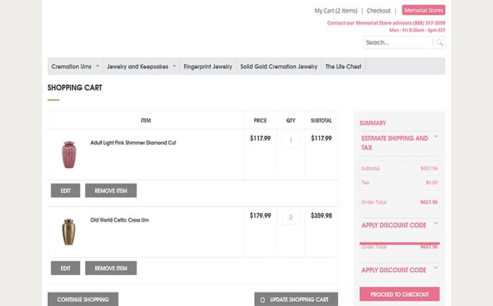
Task: Open the Cremation Urns dropdown arrow
Action: (97, 66)
